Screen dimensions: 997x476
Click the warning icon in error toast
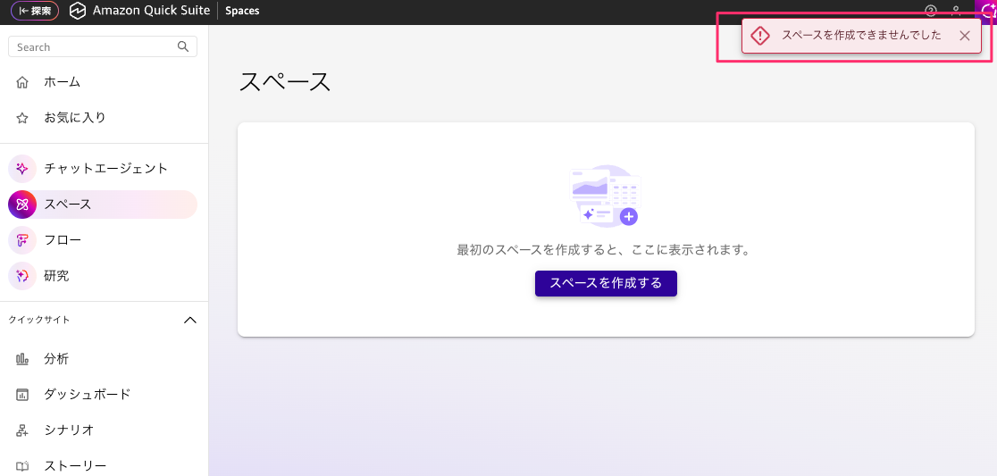coord(760,36)
